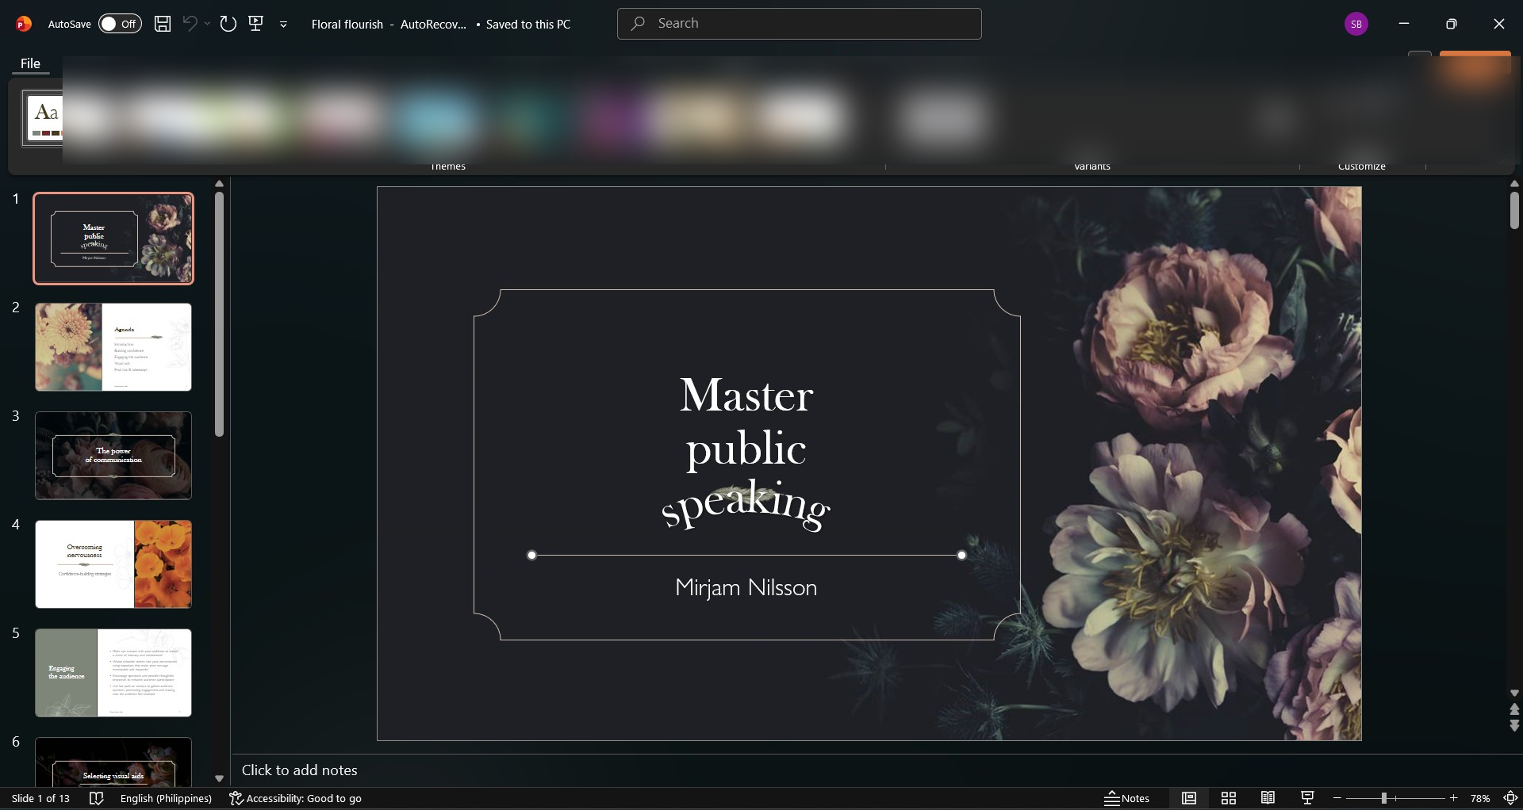Viewport: 1523px width, 810px height.
Task: Switch to Slide Sorter view
Action: click(1229, 798)
